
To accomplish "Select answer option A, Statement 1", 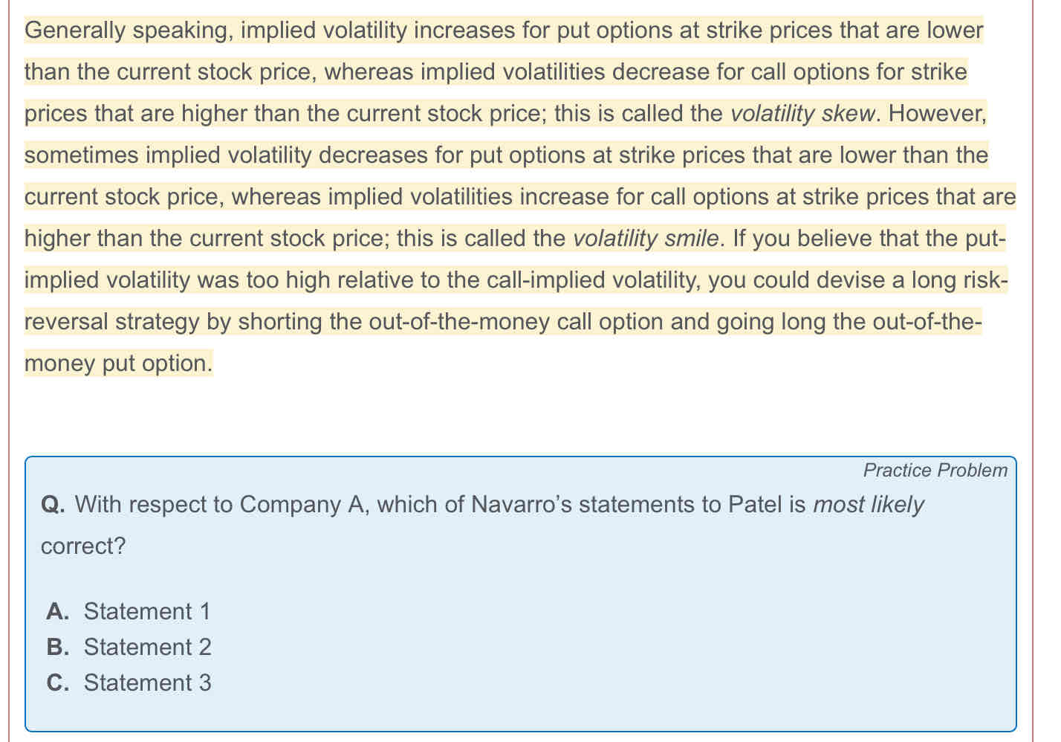I will [129, 611].
